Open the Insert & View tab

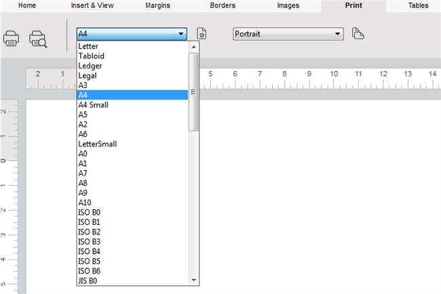pyautogui.click(x=94, y=5)
